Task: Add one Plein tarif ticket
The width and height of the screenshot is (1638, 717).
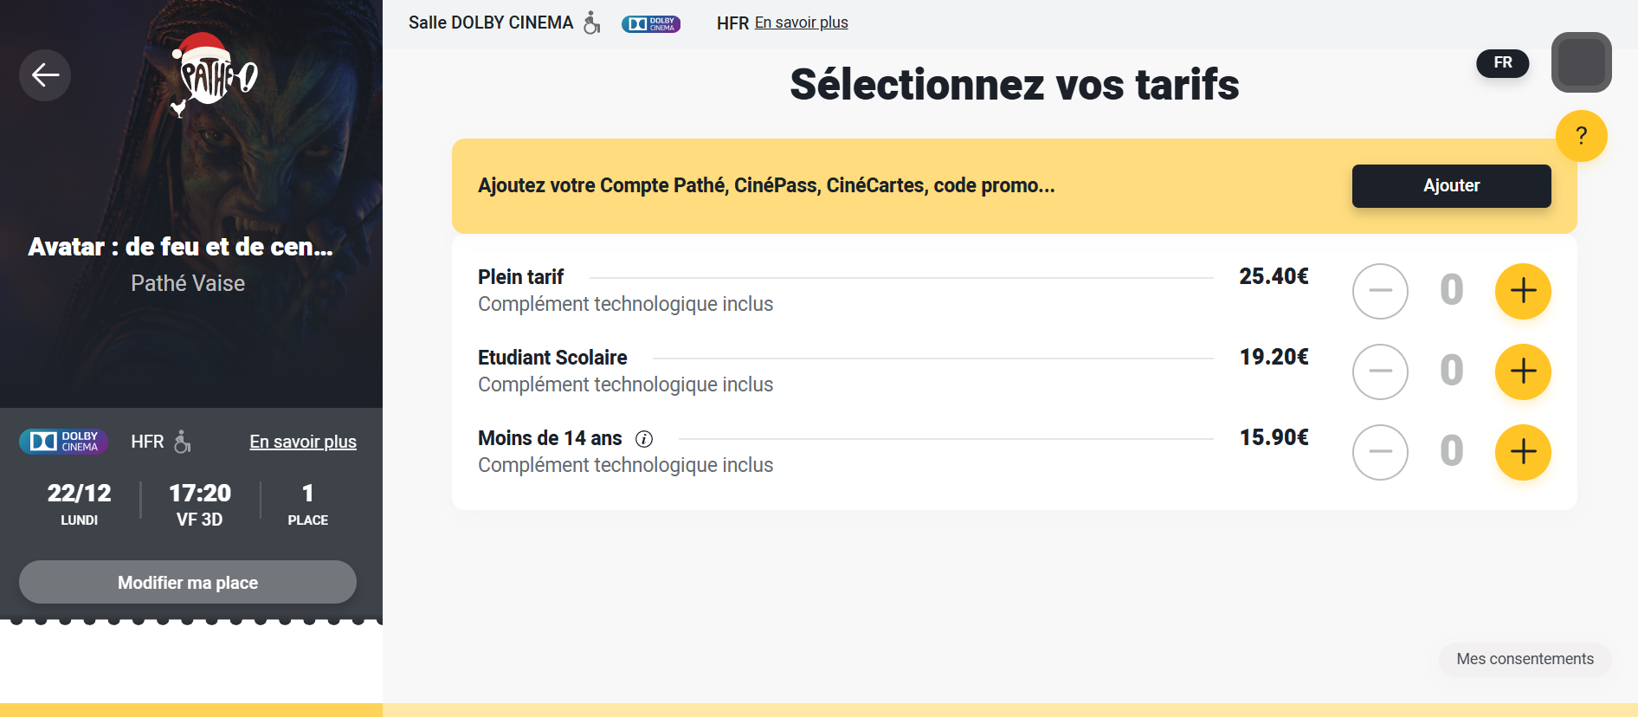Action: 1523,291
